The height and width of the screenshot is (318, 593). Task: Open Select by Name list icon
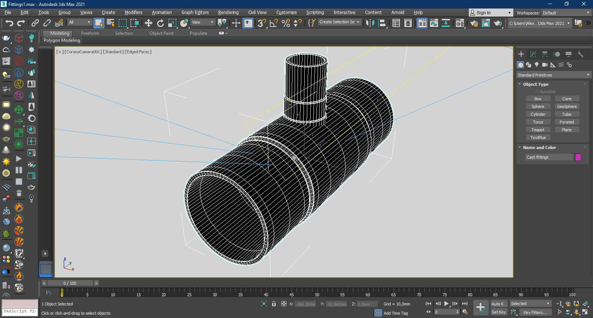110,23
